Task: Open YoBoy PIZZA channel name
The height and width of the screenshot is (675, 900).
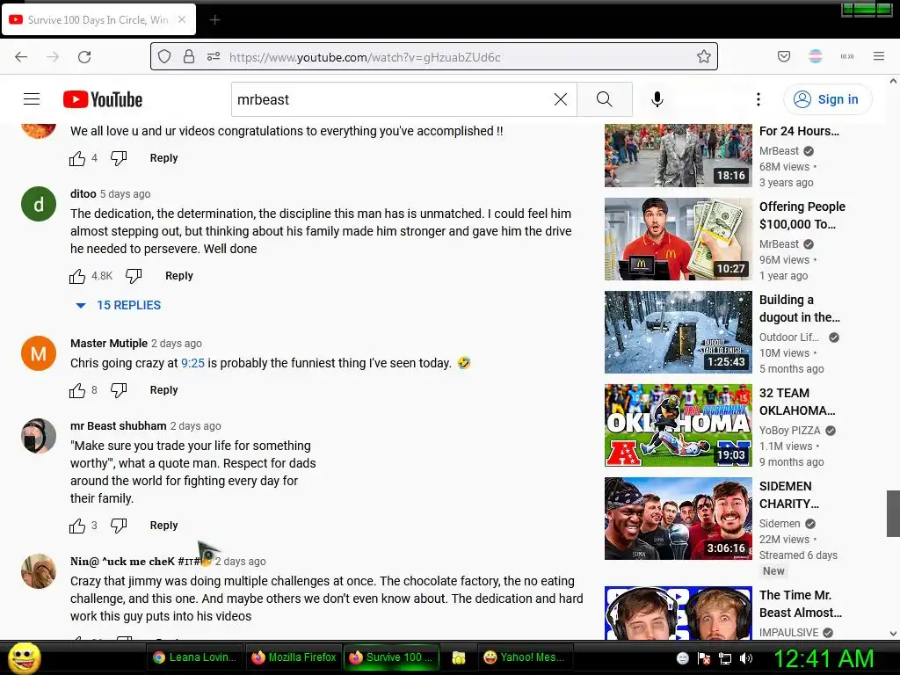Action: 790,431
